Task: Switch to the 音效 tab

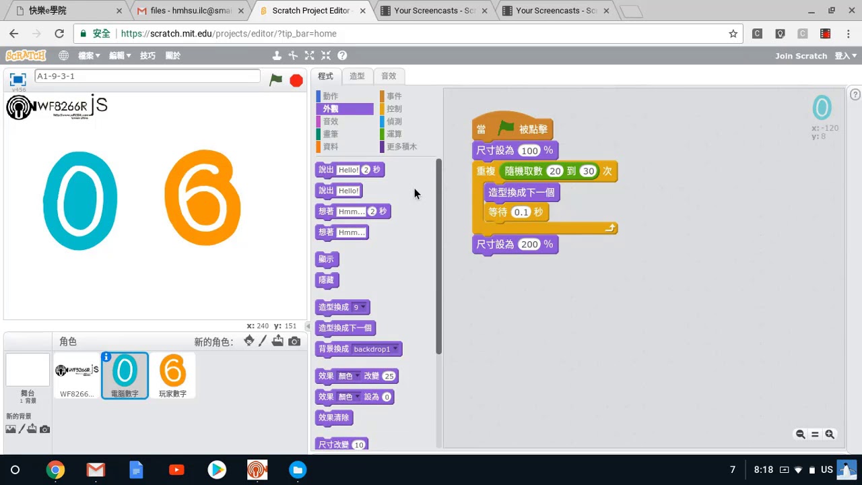Action: pos(389,76)
